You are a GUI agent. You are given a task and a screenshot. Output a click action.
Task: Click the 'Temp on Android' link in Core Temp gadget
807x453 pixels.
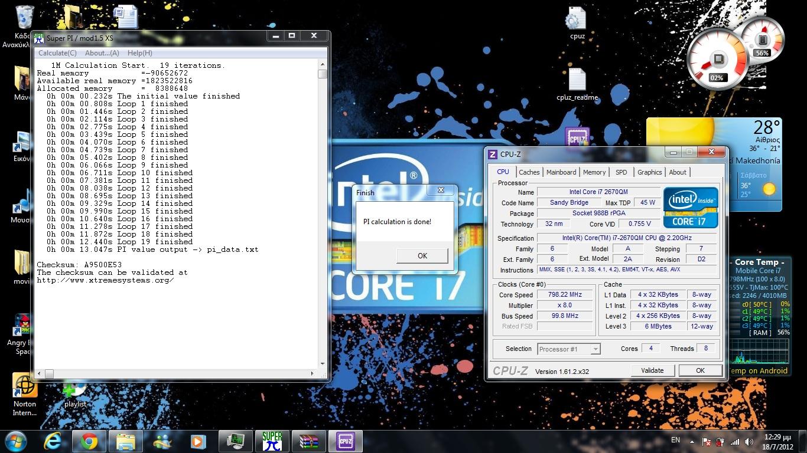click(x=759, y=370)
